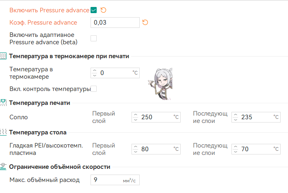
Task: Click icon beside Ограничение объёмной скорости heading
Action: 3,166
